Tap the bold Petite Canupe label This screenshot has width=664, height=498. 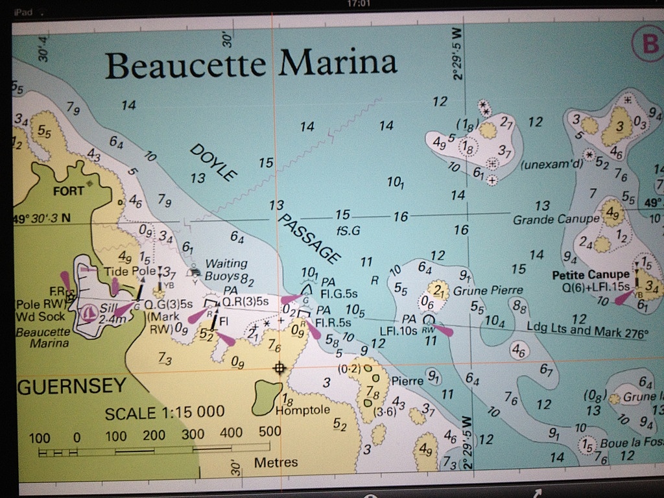[x=591, y=275]
